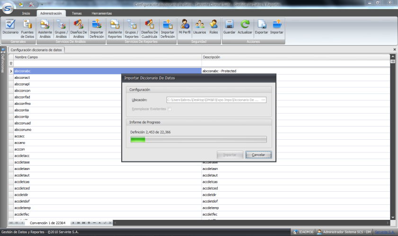
Task: Click the Actualizar refresh icon
Action: pyautogui.click(x=245, y=27)
